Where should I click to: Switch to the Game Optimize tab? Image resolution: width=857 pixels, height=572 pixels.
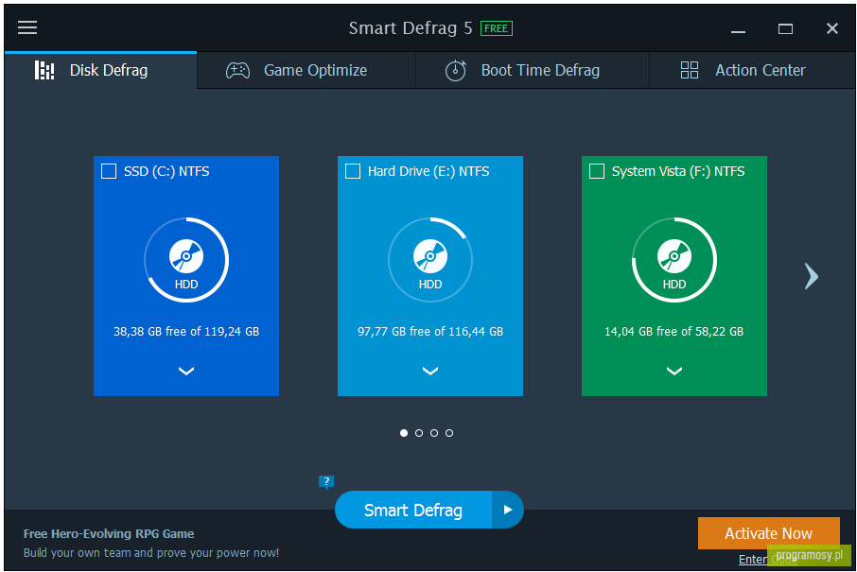tap(306, 70)
